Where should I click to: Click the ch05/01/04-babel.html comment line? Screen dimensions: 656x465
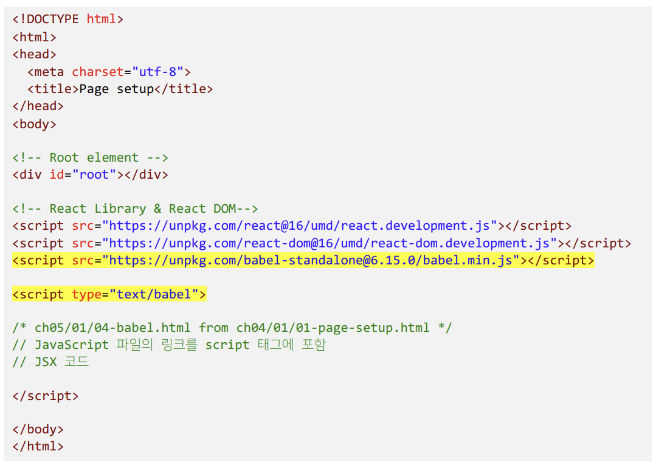[x=232, y=328]
